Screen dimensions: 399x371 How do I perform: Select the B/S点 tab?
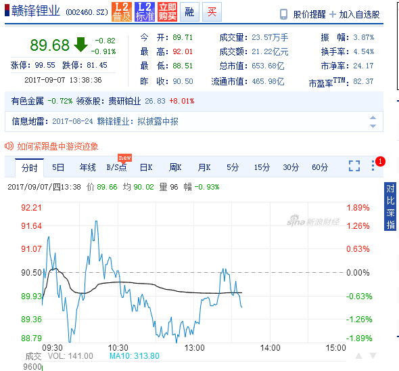(x=116, y=167)
